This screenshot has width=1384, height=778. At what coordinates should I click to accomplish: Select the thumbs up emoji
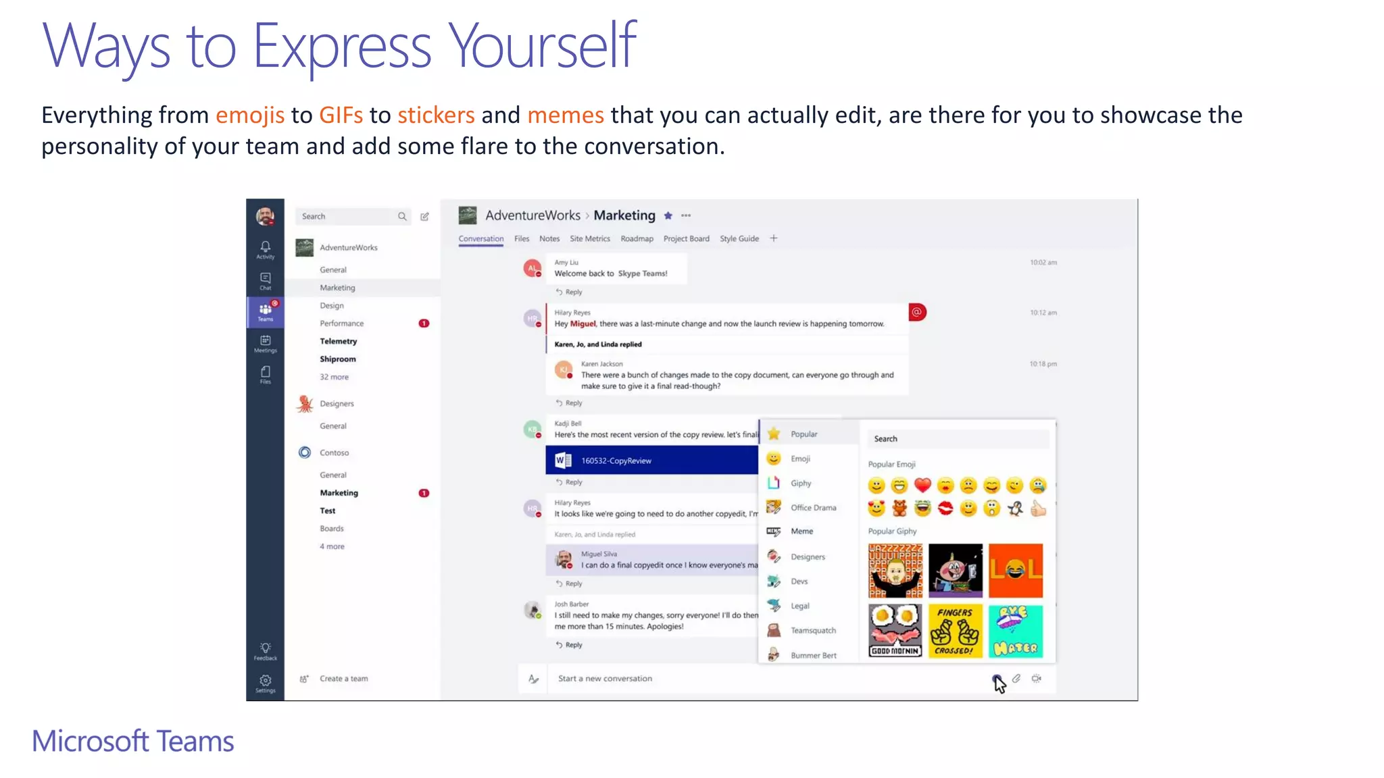pos(1038,509)
